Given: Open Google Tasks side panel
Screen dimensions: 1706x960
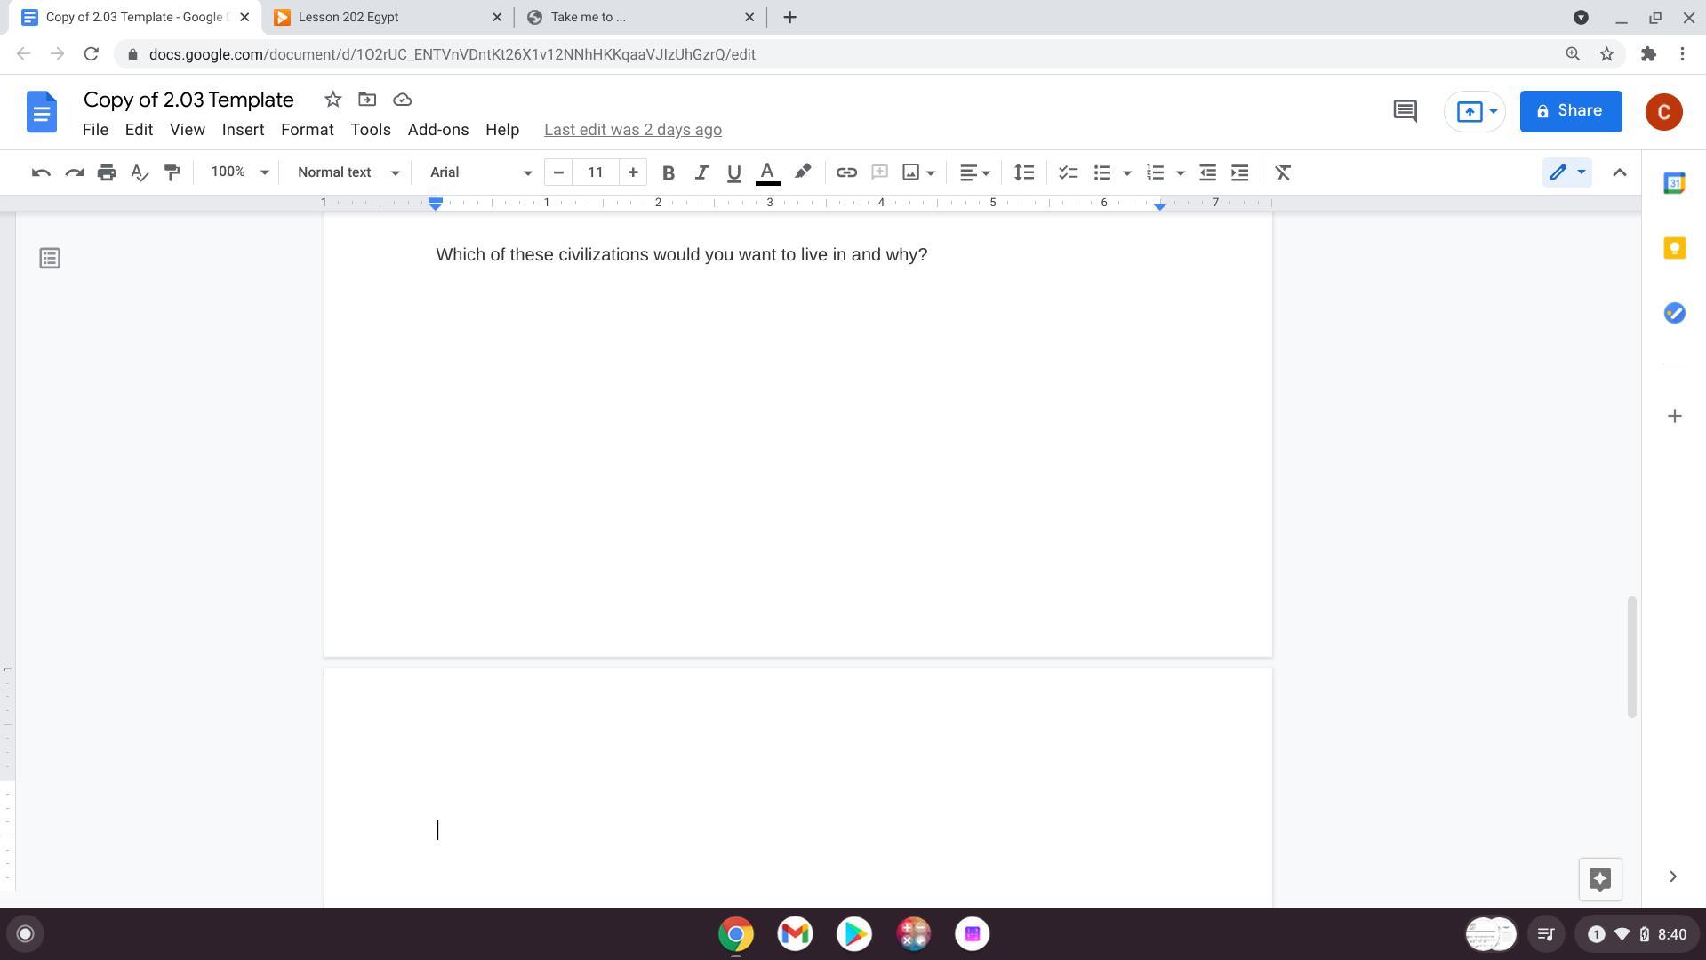Looking at the screenshot, I should 1674,313.
